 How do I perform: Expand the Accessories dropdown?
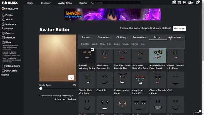140,37
